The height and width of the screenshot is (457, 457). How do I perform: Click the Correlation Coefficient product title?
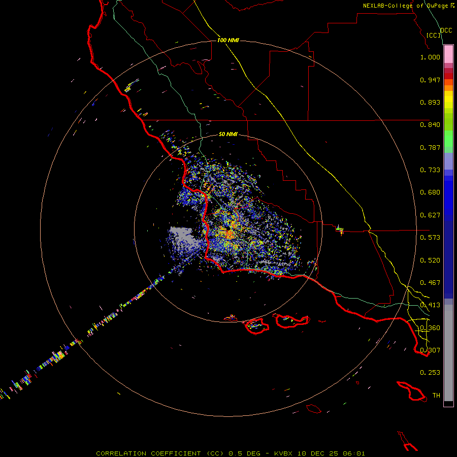(x=160, y=453)
